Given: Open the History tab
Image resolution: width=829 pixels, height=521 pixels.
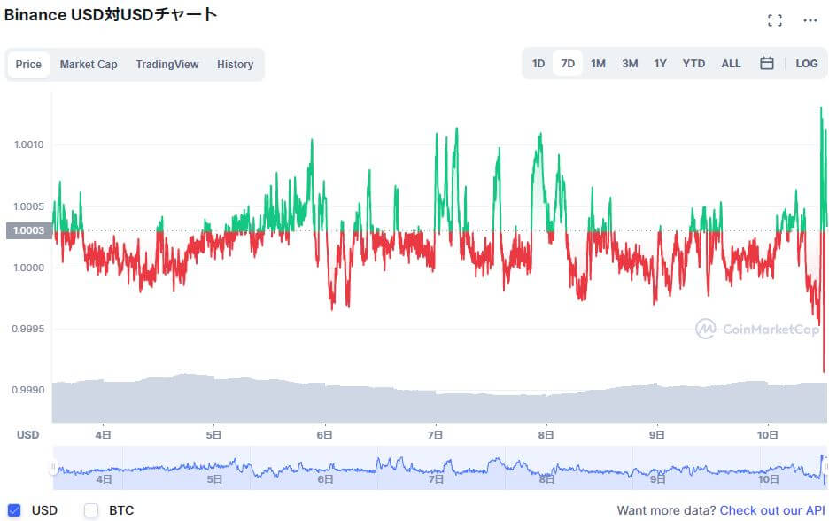Looking at the screenshot, I should pyautogui.click(x=236, y=65).
